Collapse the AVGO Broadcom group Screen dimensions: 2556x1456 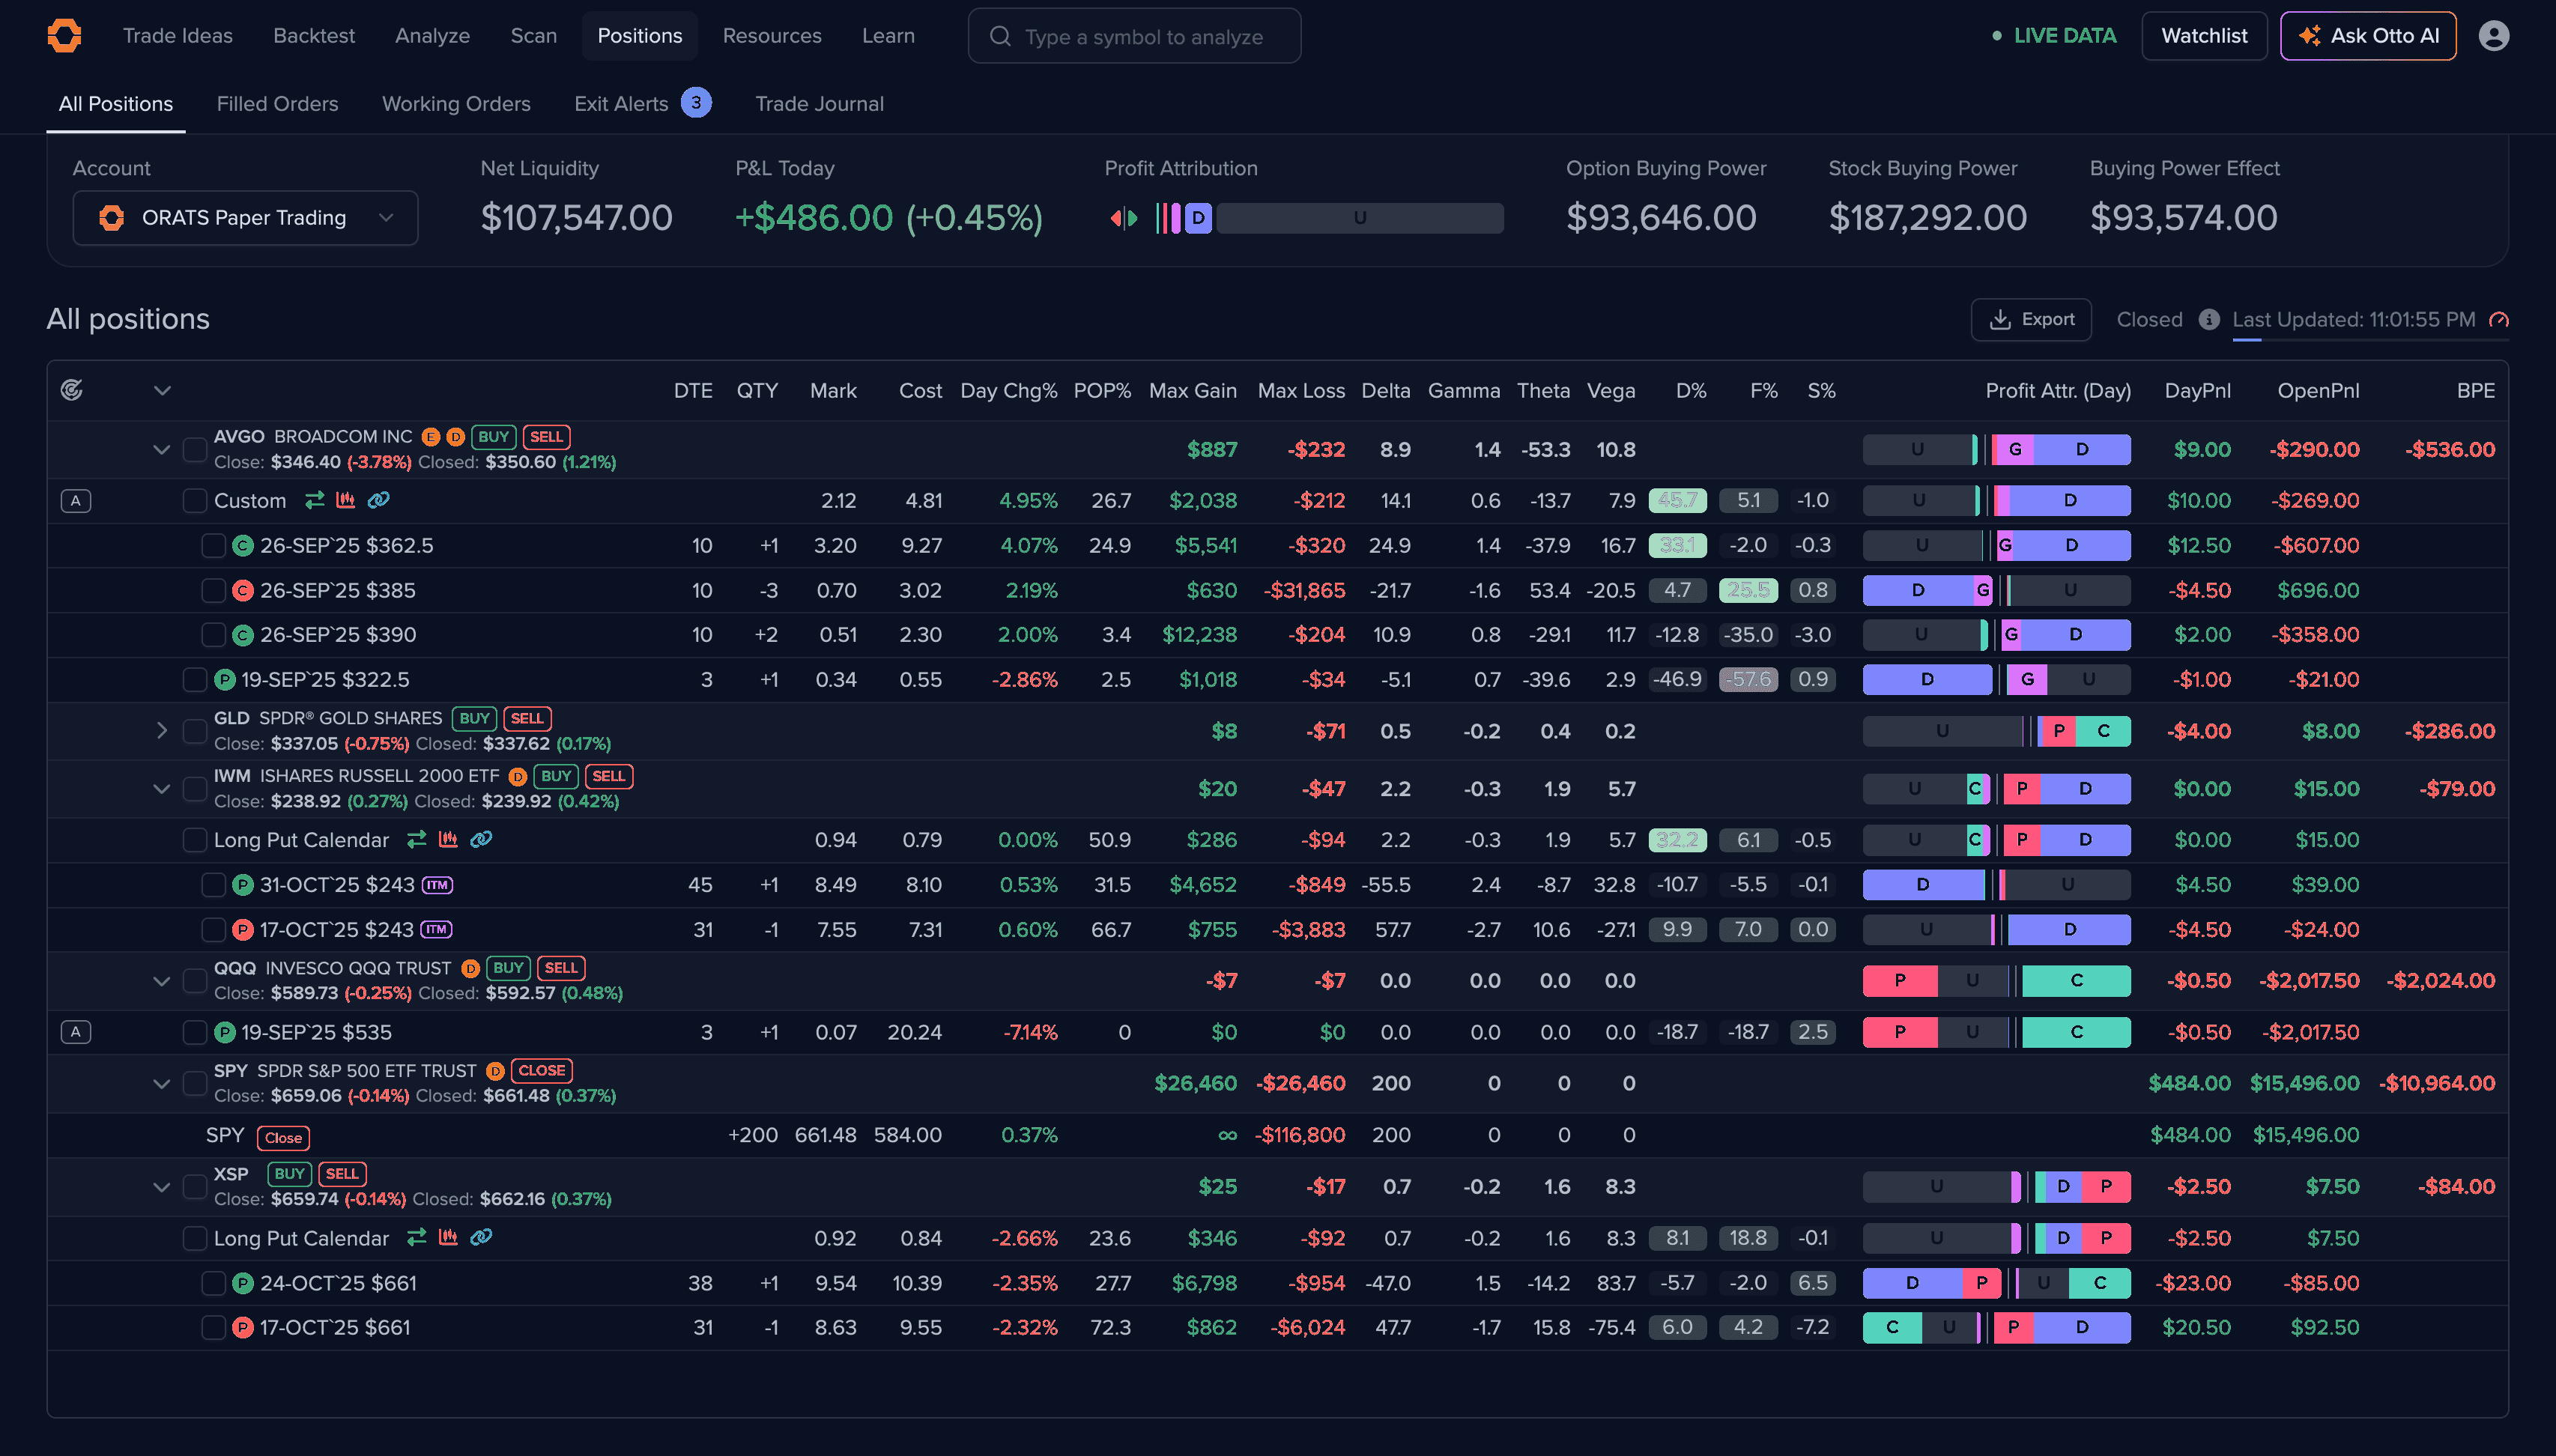pyautogui.click(x=161, y=450)
